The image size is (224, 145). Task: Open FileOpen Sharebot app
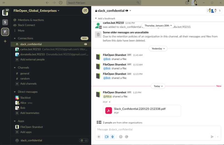51,127
